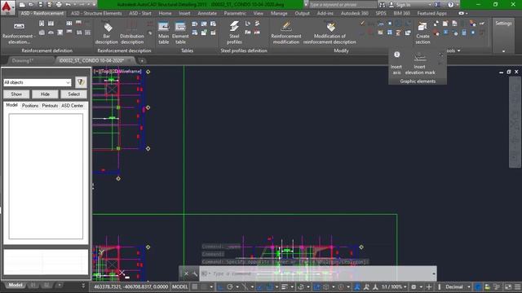Click the Insert axis tool

(x=396, y=63)
